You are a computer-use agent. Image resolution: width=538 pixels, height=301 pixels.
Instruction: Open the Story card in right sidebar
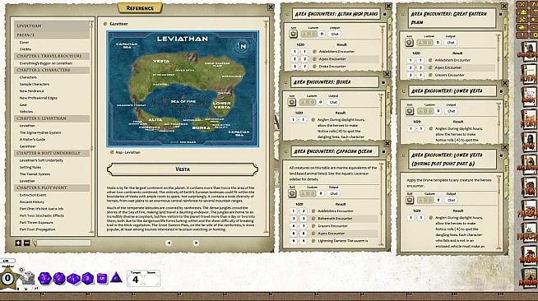529,118
